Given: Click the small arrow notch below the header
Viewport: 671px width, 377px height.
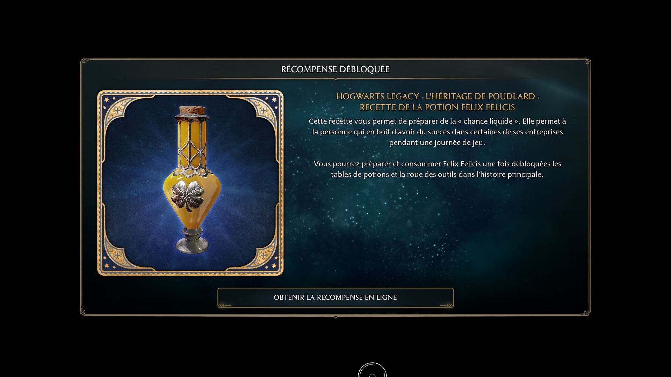Looking at the screenshot, I should click(335, 79).
